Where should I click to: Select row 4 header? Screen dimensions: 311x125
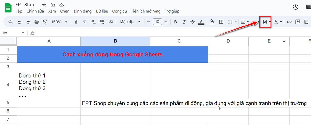pyautogui.click(x=8, y=85)
